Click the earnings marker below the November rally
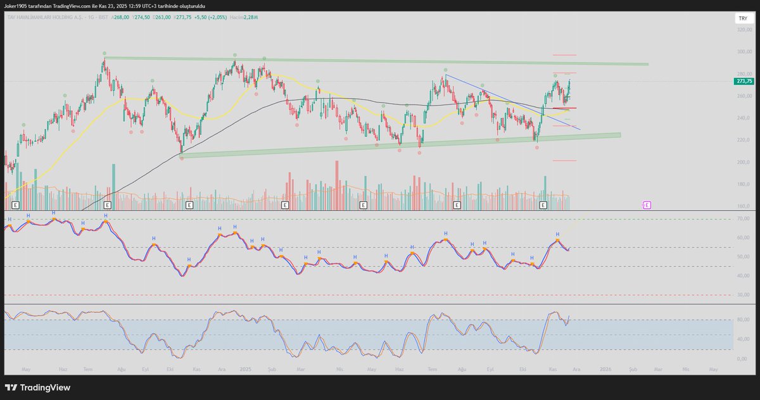Viewport: 760px width, 400px height. tap(543, 204)
